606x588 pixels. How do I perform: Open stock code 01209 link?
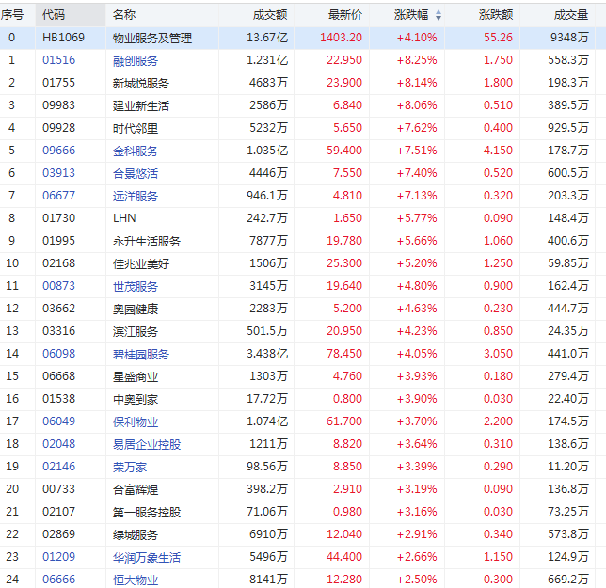pyautogui.click(x=58, y=557)
